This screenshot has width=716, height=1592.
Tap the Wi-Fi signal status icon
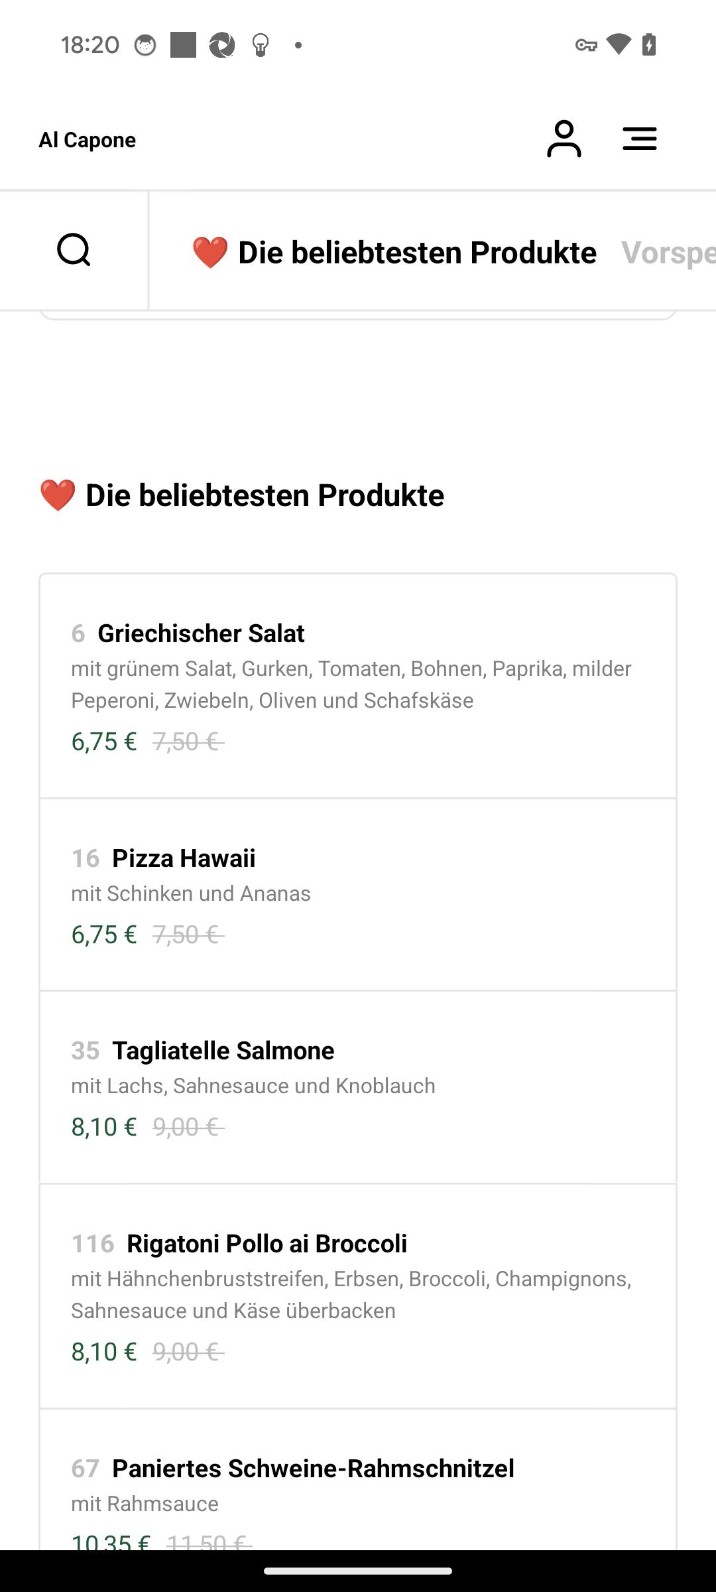619,44
